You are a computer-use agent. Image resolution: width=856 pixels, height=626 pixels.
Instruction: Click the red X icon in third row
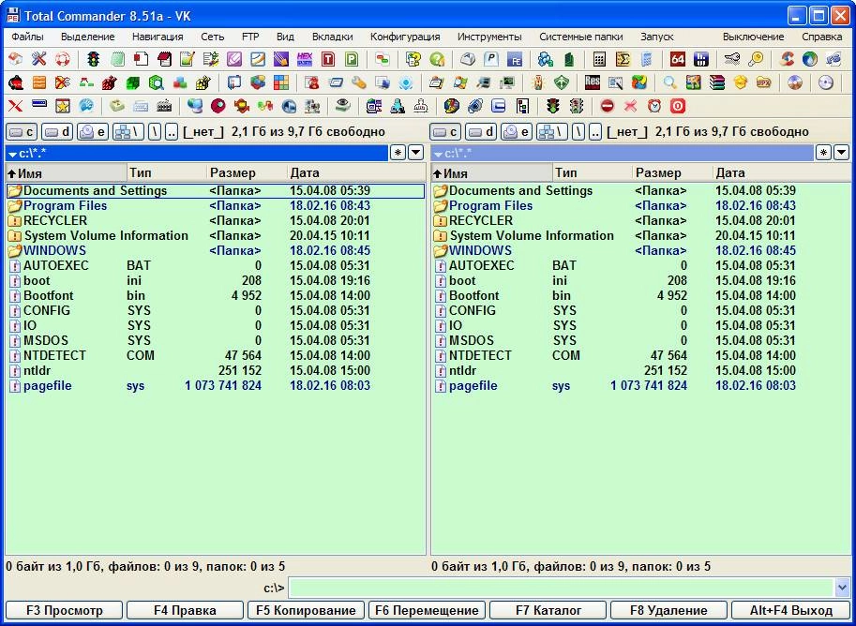15,106
